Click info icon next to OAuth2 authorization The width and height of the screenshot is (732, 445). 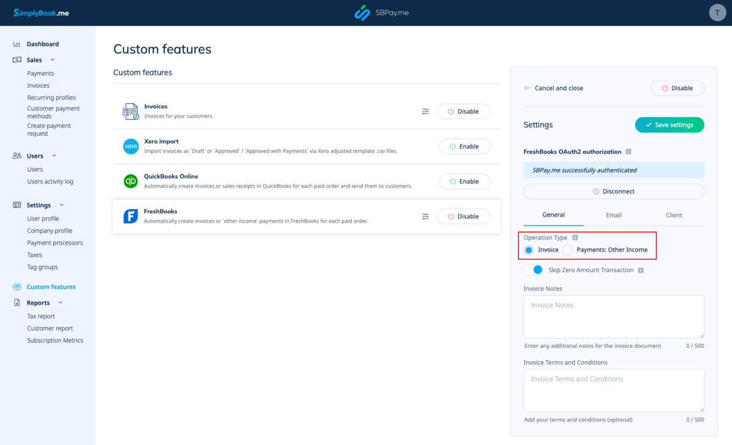[x=628, y=152]
